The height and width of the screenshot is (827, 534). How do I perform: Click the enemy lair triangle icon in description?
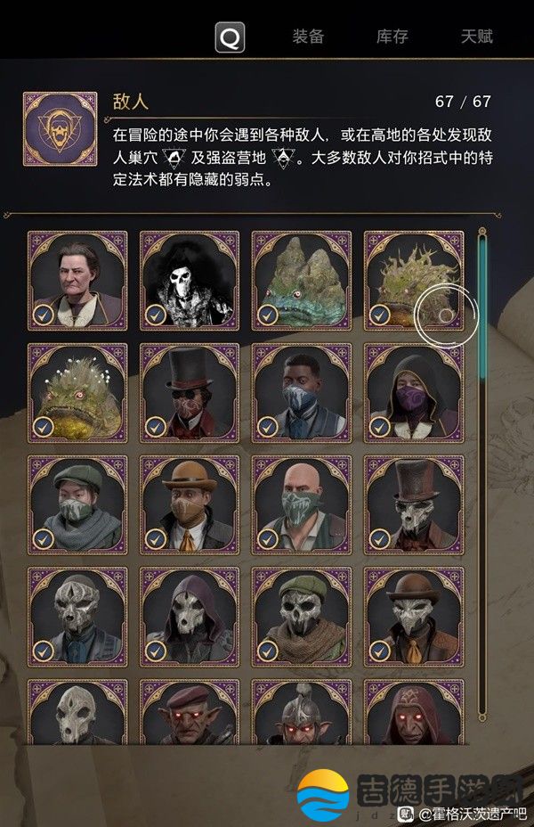coord(174,158)
